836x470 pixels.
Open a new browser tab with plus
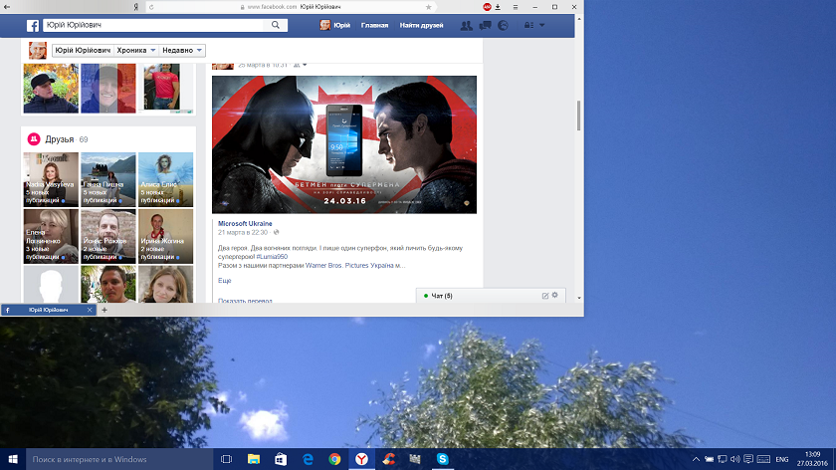[104, 310]
